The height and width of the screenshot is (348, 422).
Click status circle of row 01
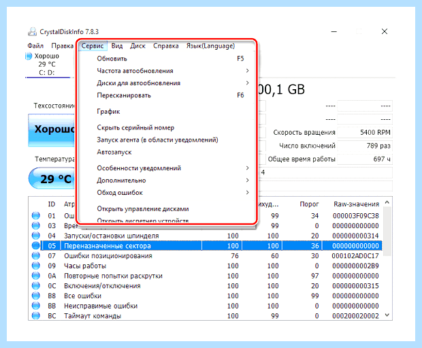click(36, 216)
